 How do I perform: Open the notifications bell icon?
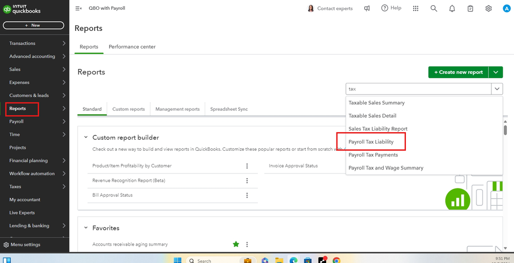(452, 9)
